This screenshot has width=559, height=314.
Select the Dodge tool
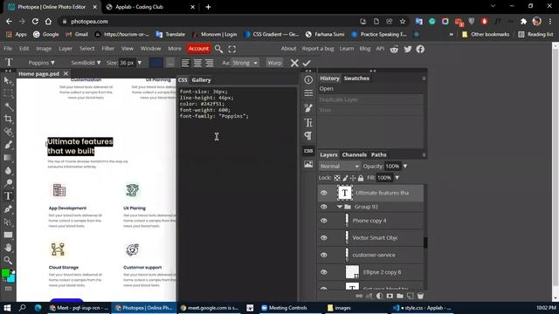click(8, 183)
